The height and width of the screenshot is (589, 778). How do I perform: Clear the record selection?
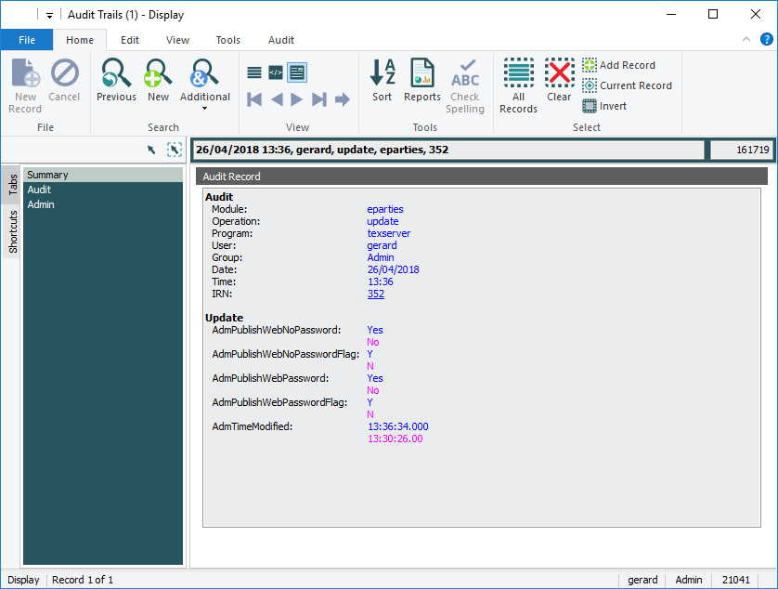click(x=559, y=80)
